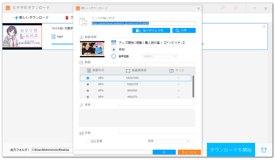Click the 960x540 resolution text

tap(132, 91)
